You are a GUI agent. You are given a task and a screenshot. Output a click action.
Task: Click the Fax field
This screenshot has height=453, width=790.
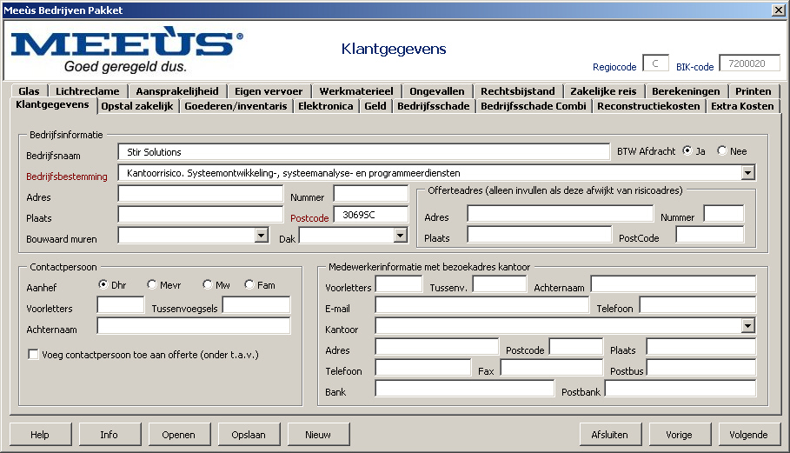[x=552, y=367]
